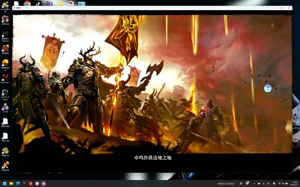Open the Windows Start menu

click(5, 184)
